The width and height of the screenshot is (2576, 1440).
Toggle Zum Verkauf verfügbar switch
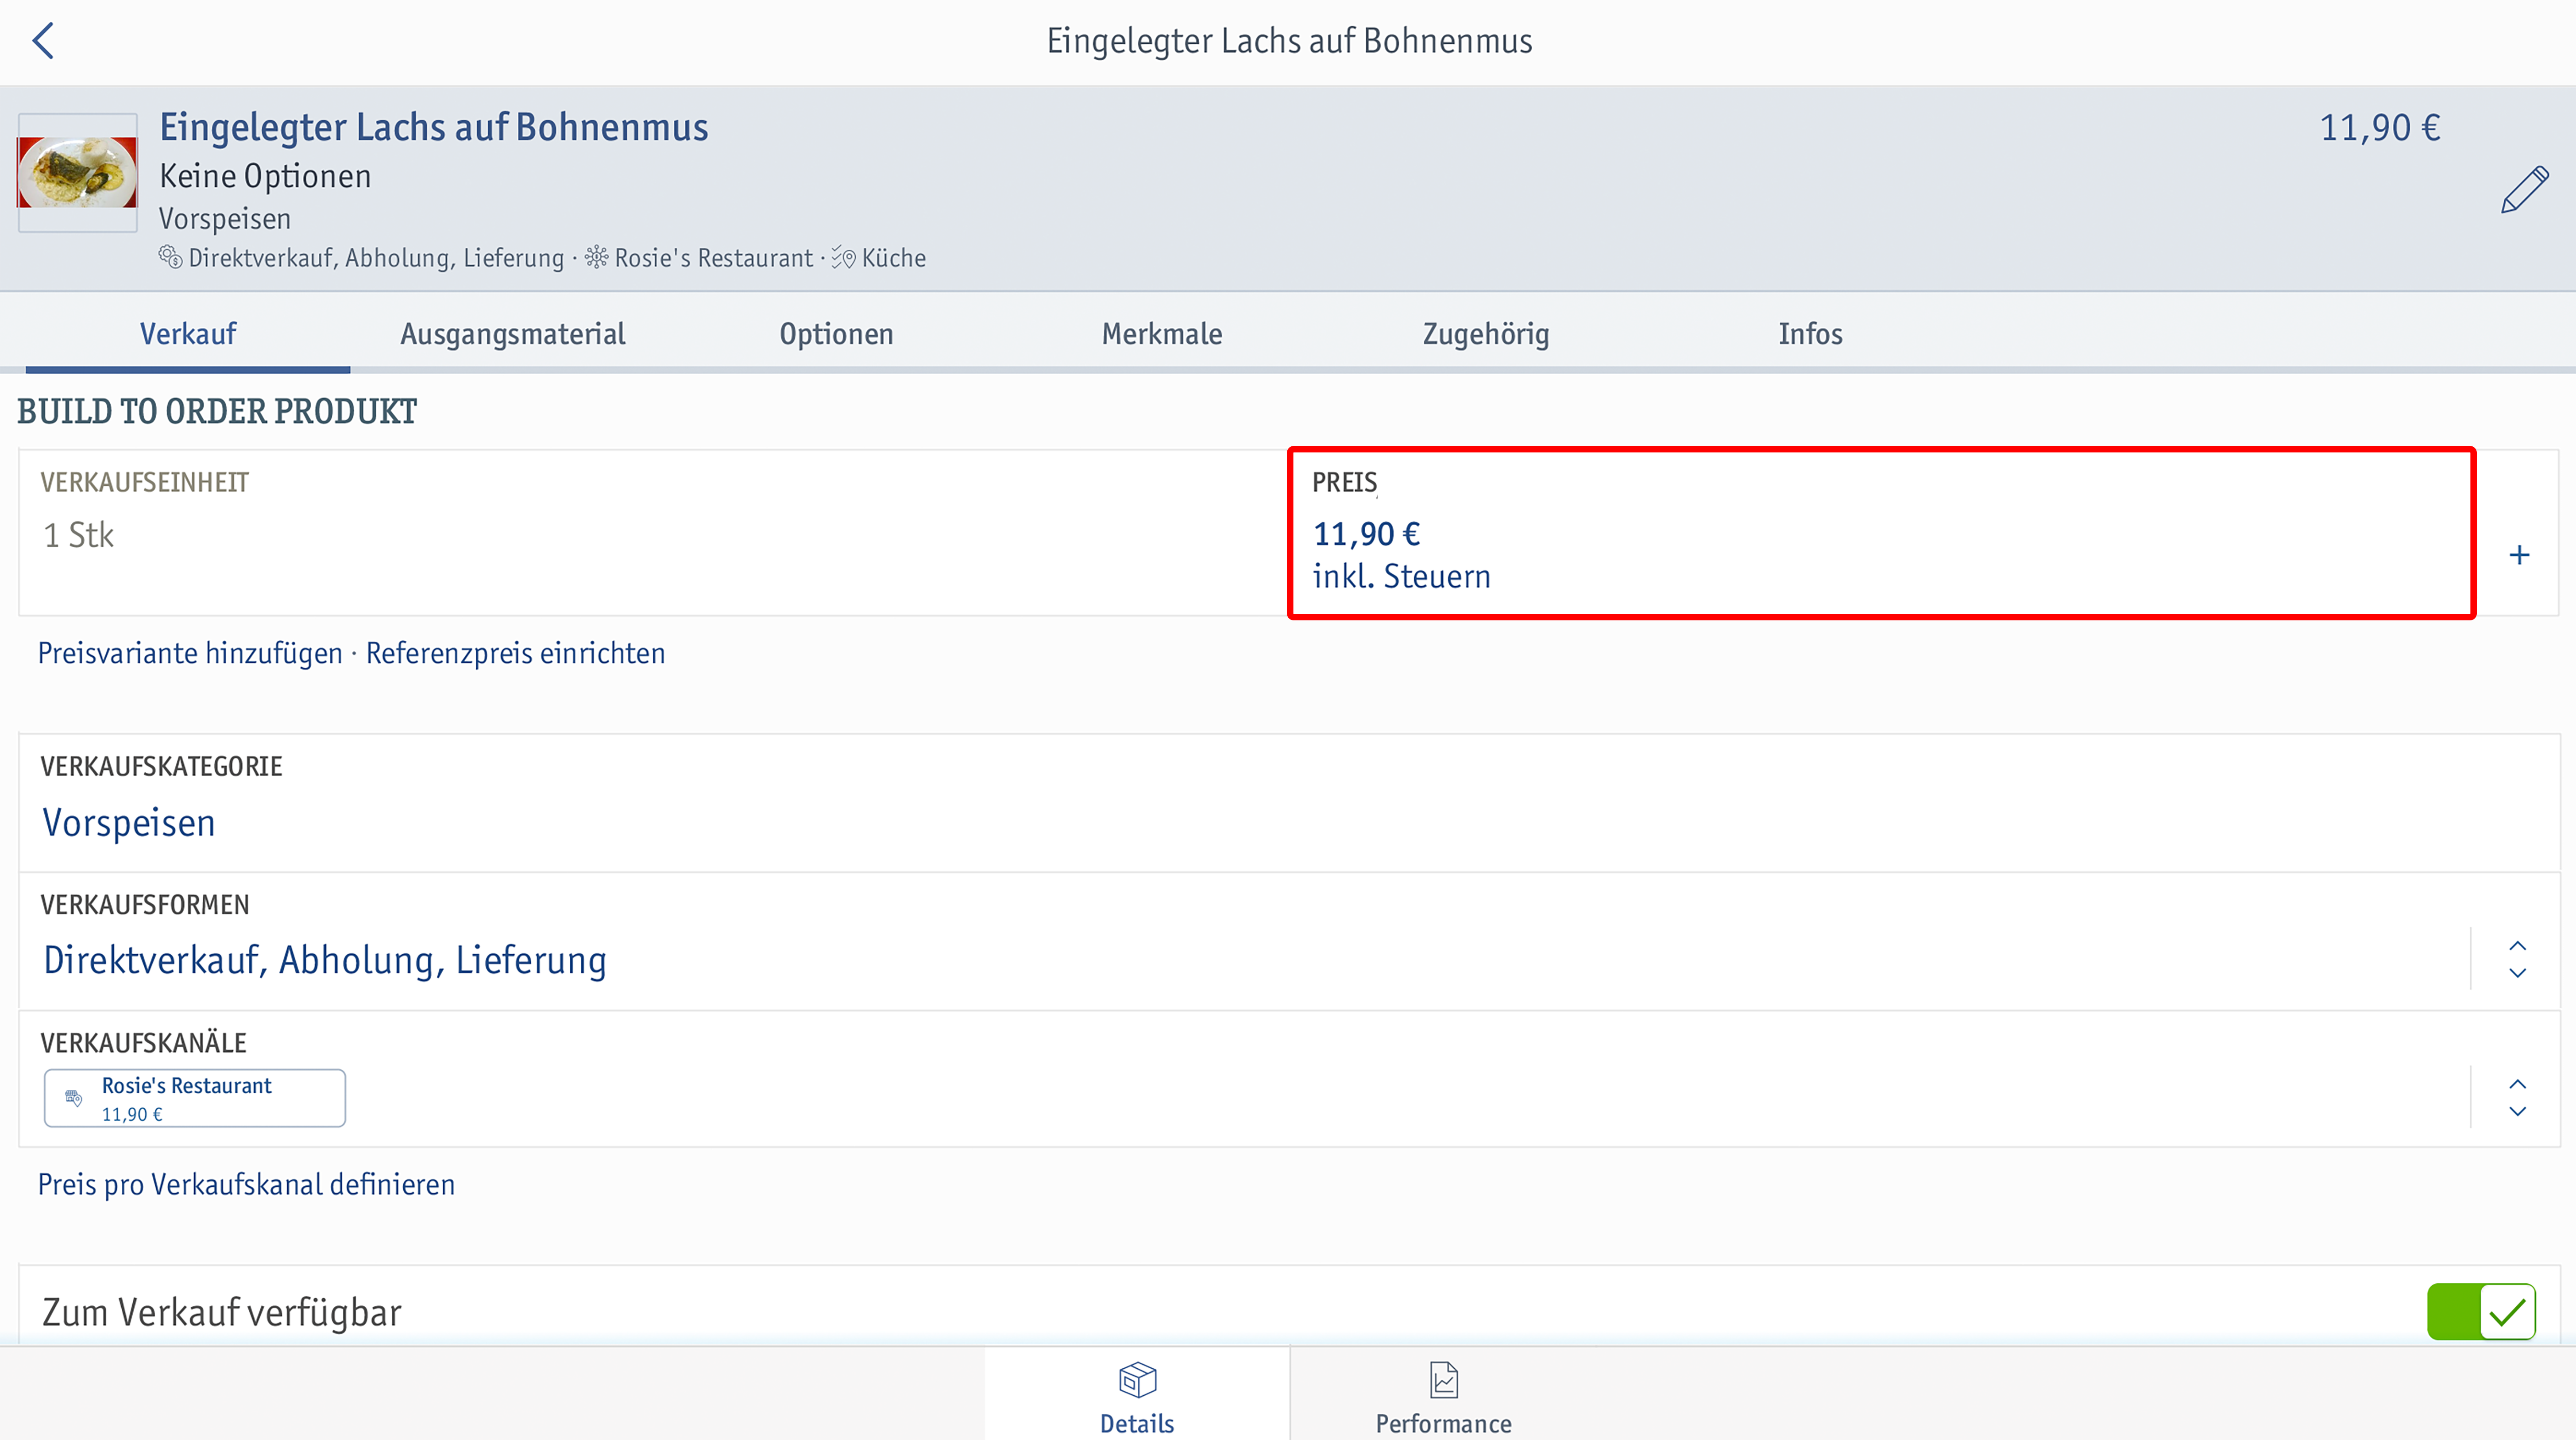[x=2480, y=1311]
